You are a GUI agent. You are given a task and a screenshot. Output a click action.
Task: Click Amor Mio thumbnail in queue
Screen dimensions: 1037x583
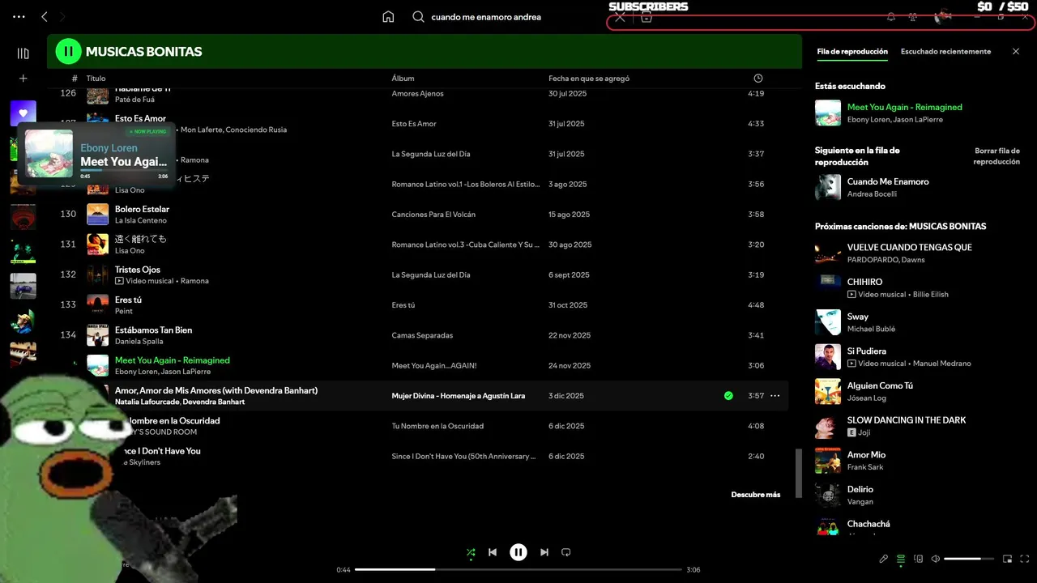click(828, 461)
